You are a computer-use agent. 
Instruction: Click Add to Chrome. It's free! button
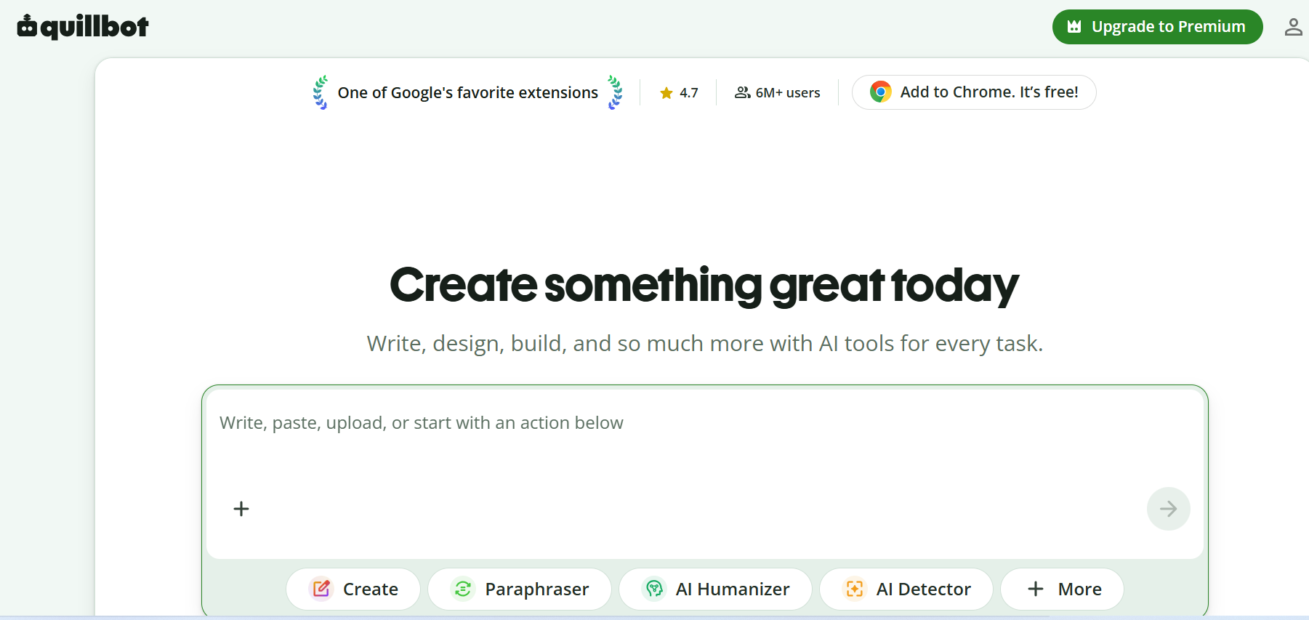[x=974, y=92]
